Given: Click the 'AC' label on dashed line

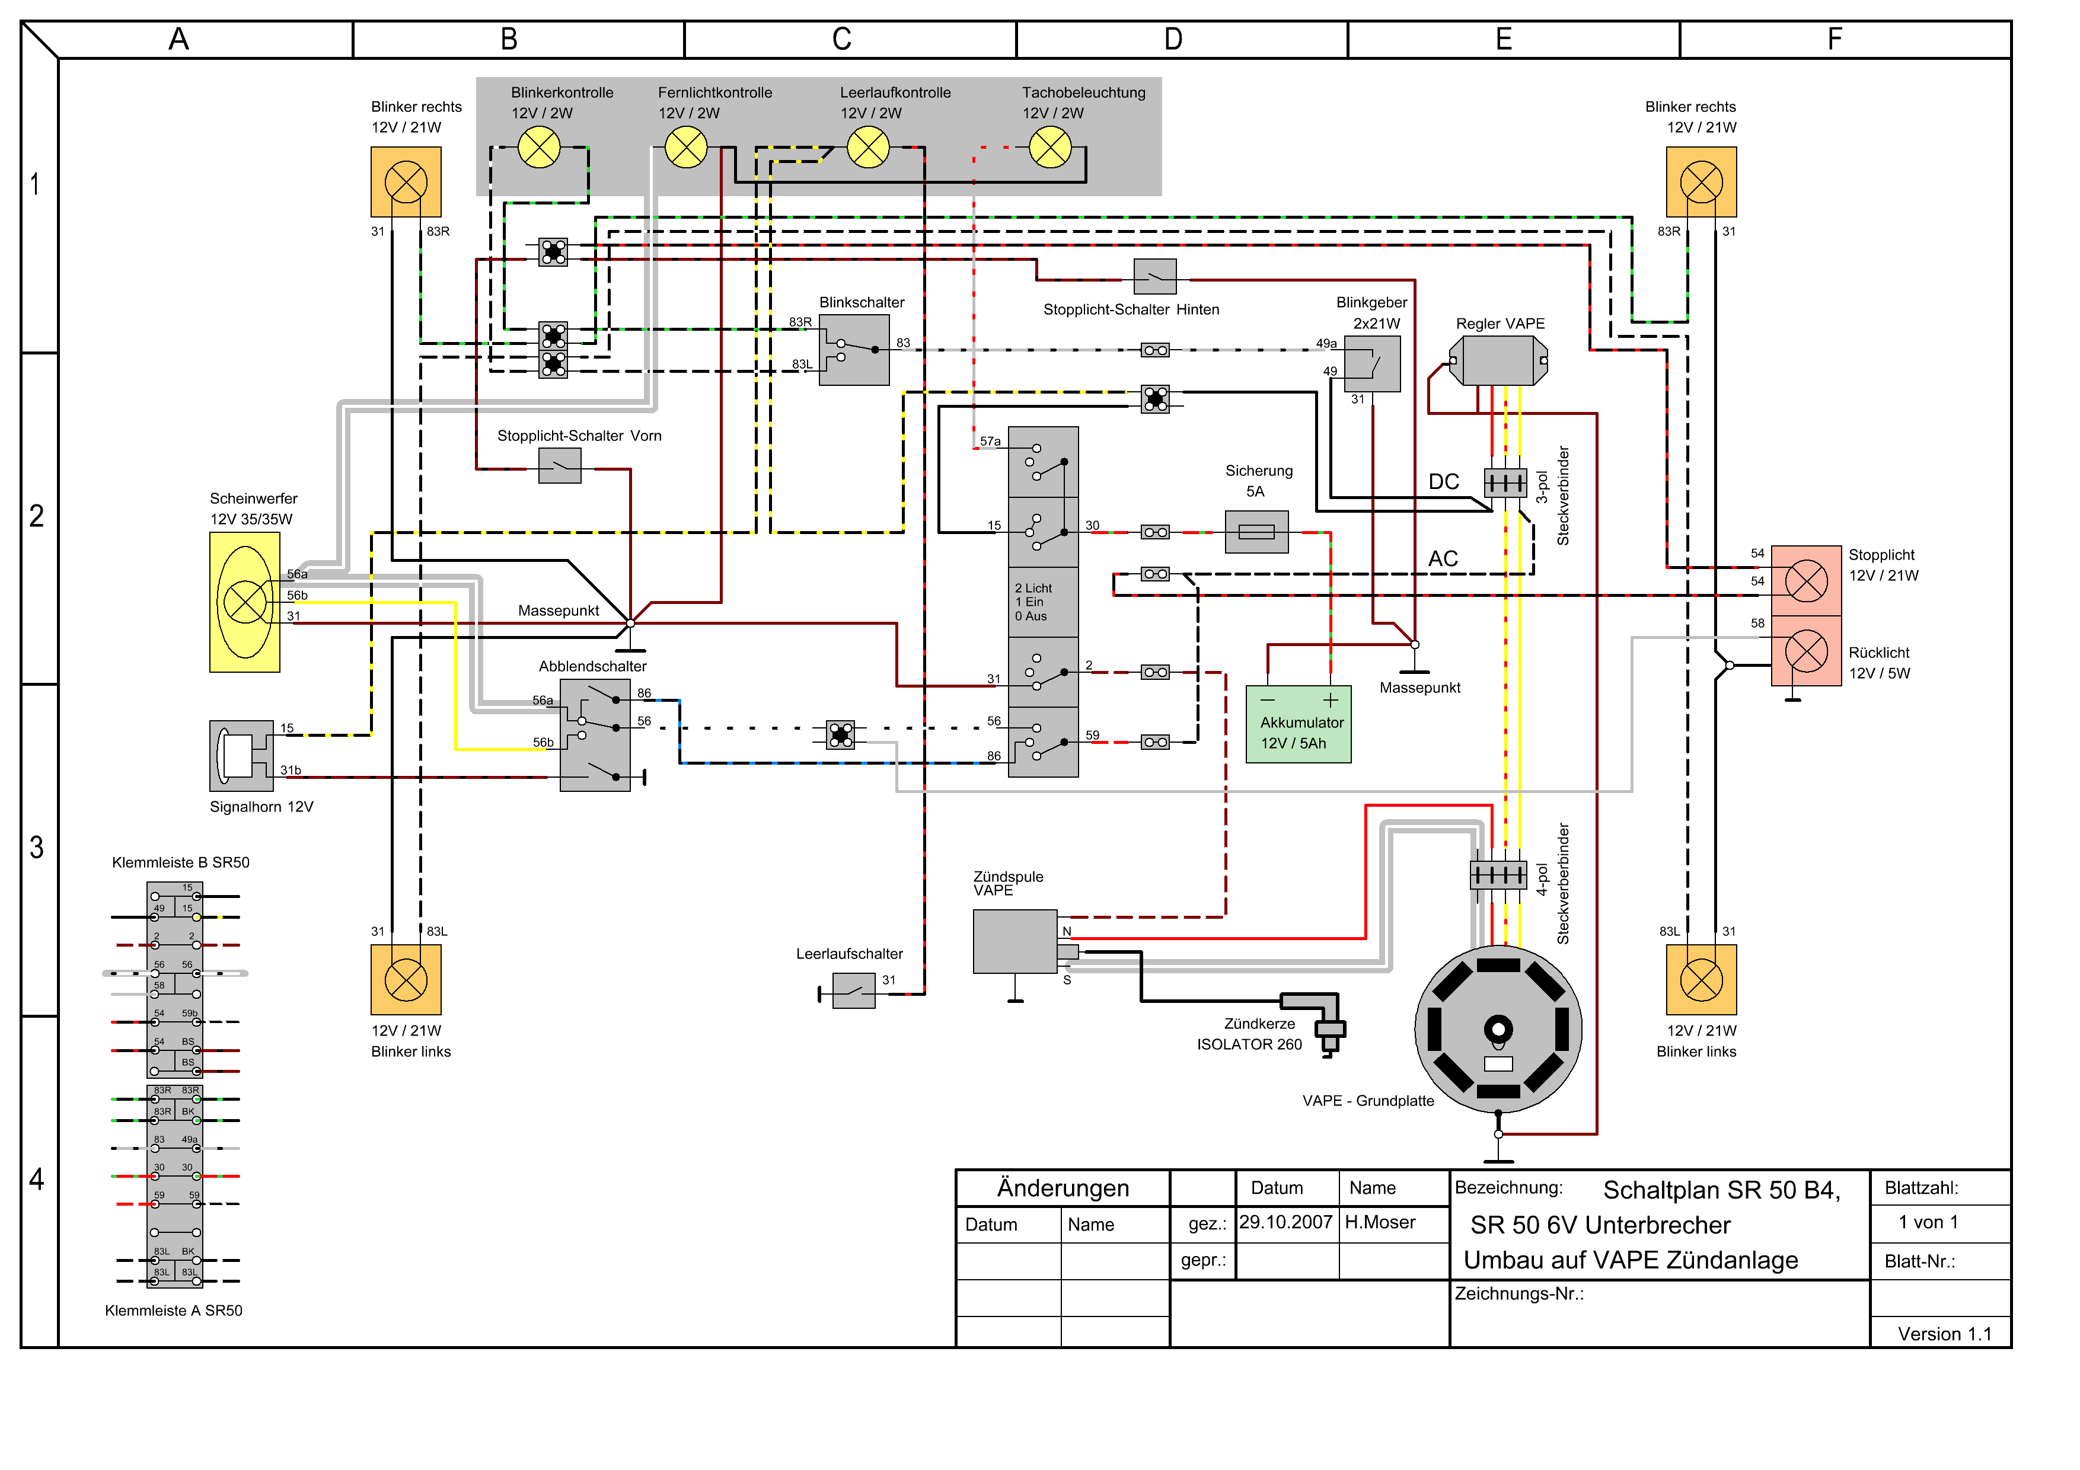Looking at the screenshot, I should pos(1443,559).
